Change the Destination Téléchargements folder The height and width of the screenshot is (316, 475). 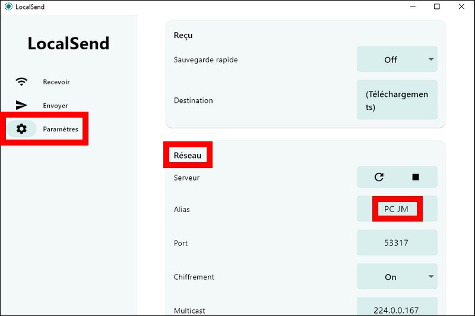397,100
